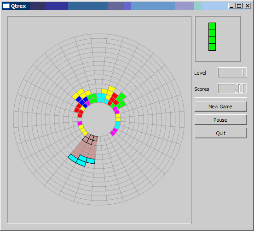254x231 pixels.
Task: Click the lone magenta blocks at lower right of ring
Action: point(114,132)
